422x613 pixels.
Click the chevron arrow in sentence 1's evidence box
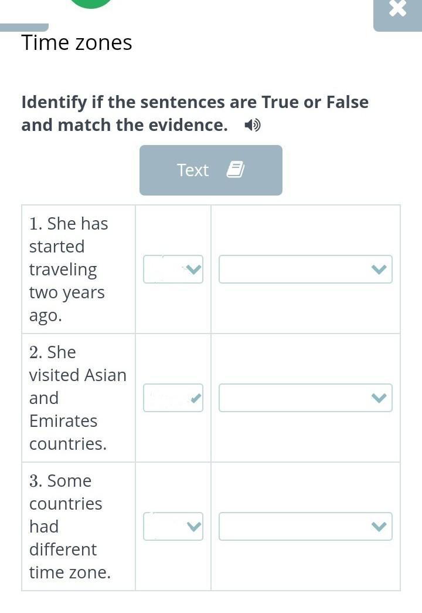coord(379,270)
